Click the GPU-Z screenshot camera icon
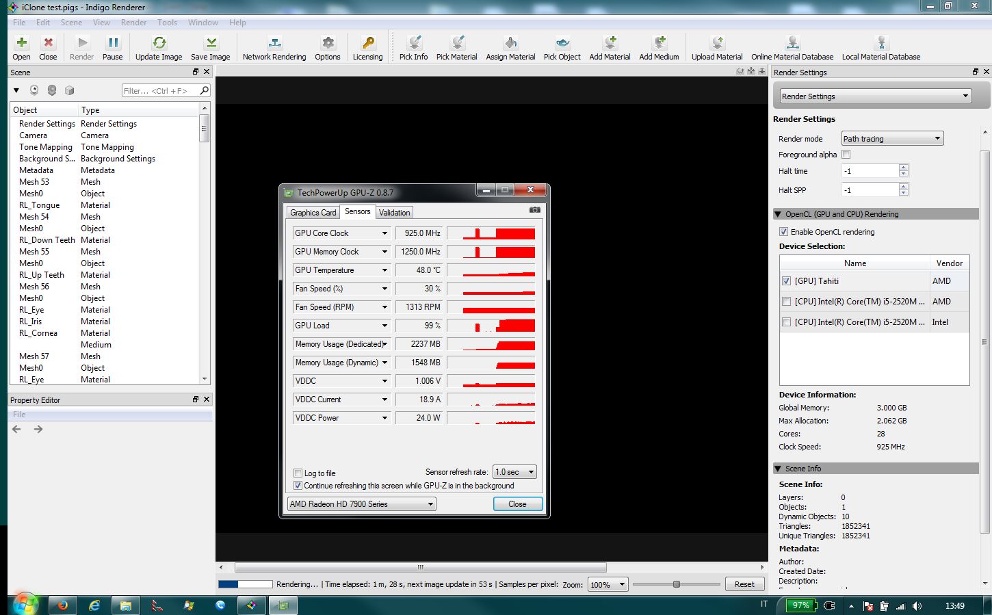The height and width of the screenshot is (615, 992). (535, 210)
